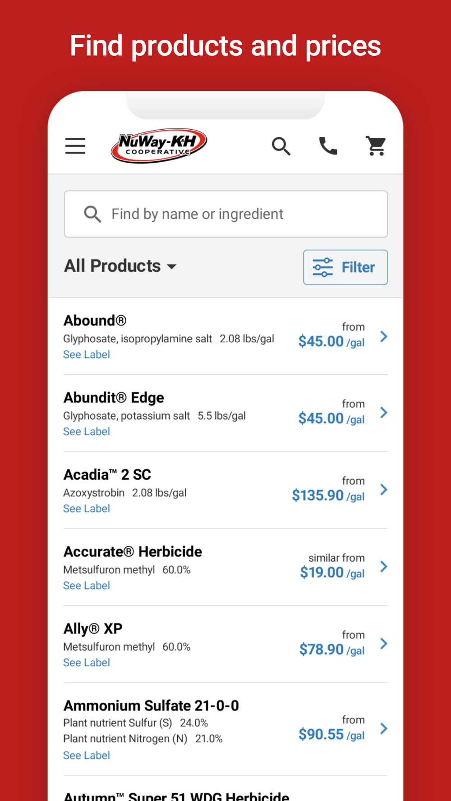Open the Ammonium Sulfate 21-0-0 chevron
Screen dimensions: 451x801
(x=384, y=728)
